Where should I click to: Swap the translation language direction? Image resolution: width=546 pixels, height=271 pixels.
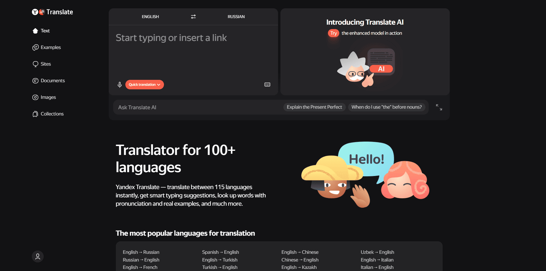click(x=193, y=17)
